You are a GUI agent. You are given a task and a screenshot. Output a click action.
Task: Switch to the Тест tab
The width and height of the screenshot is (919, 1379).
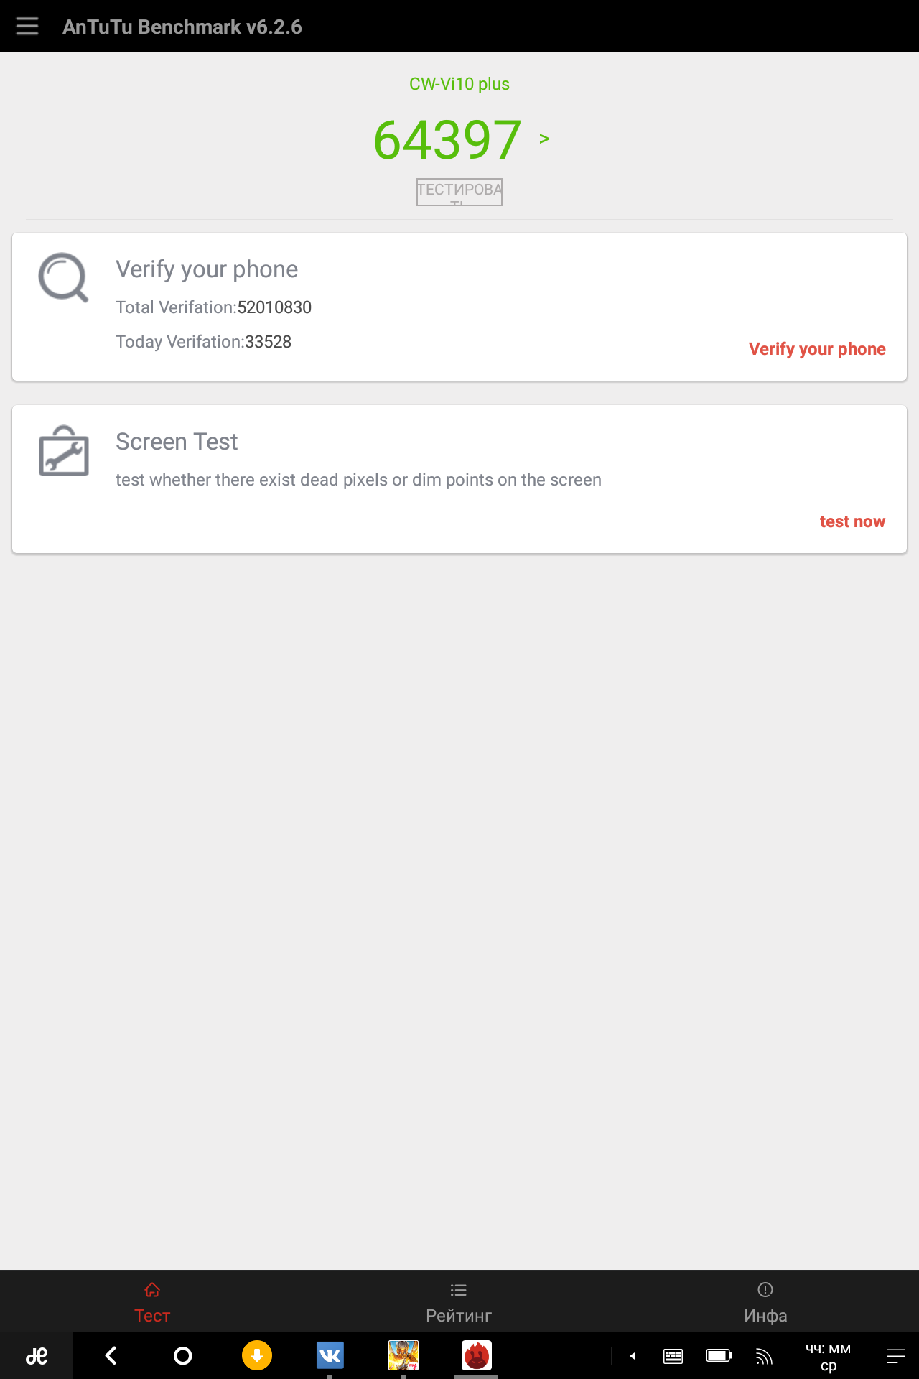tap(152, 1302)
